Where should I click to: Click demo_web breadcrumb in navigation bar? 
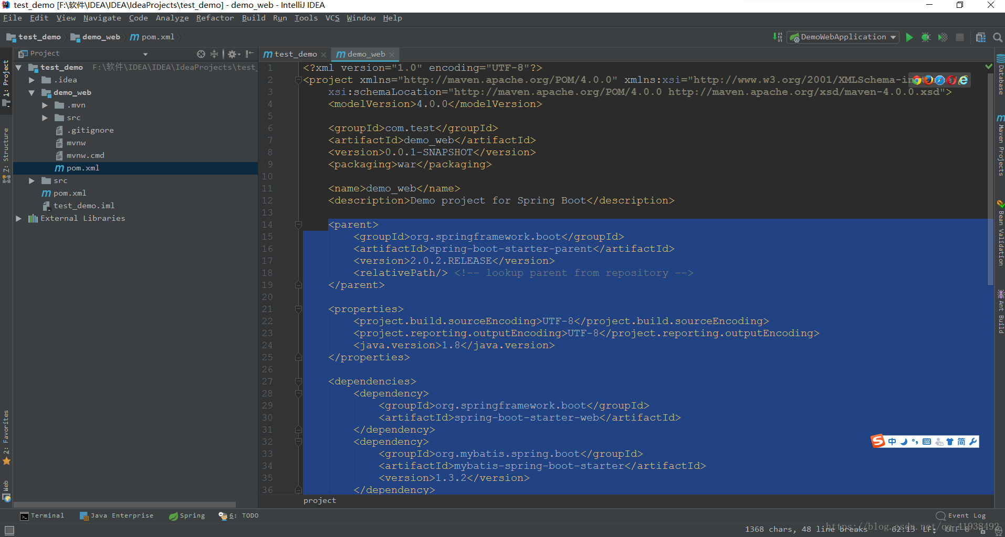[96, 37]
